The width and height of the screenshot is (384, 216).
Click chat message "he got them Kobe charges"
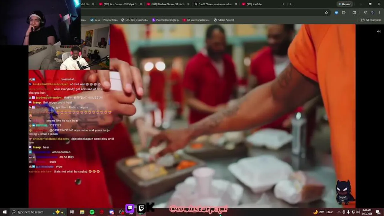tap(70, 107)
